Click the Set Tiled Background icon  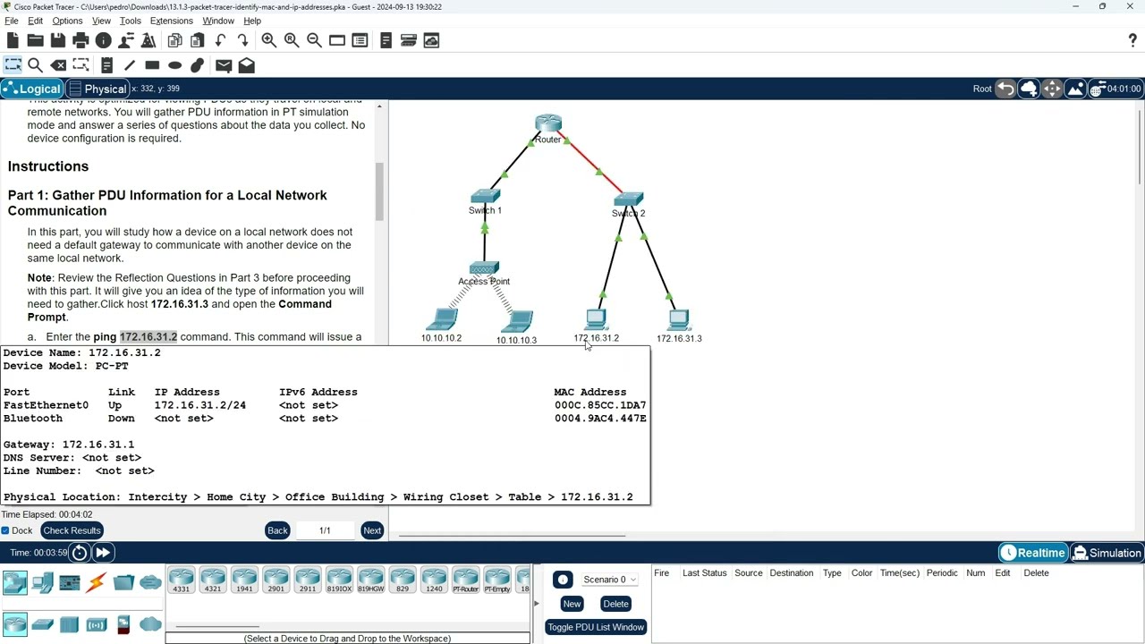1074,89
